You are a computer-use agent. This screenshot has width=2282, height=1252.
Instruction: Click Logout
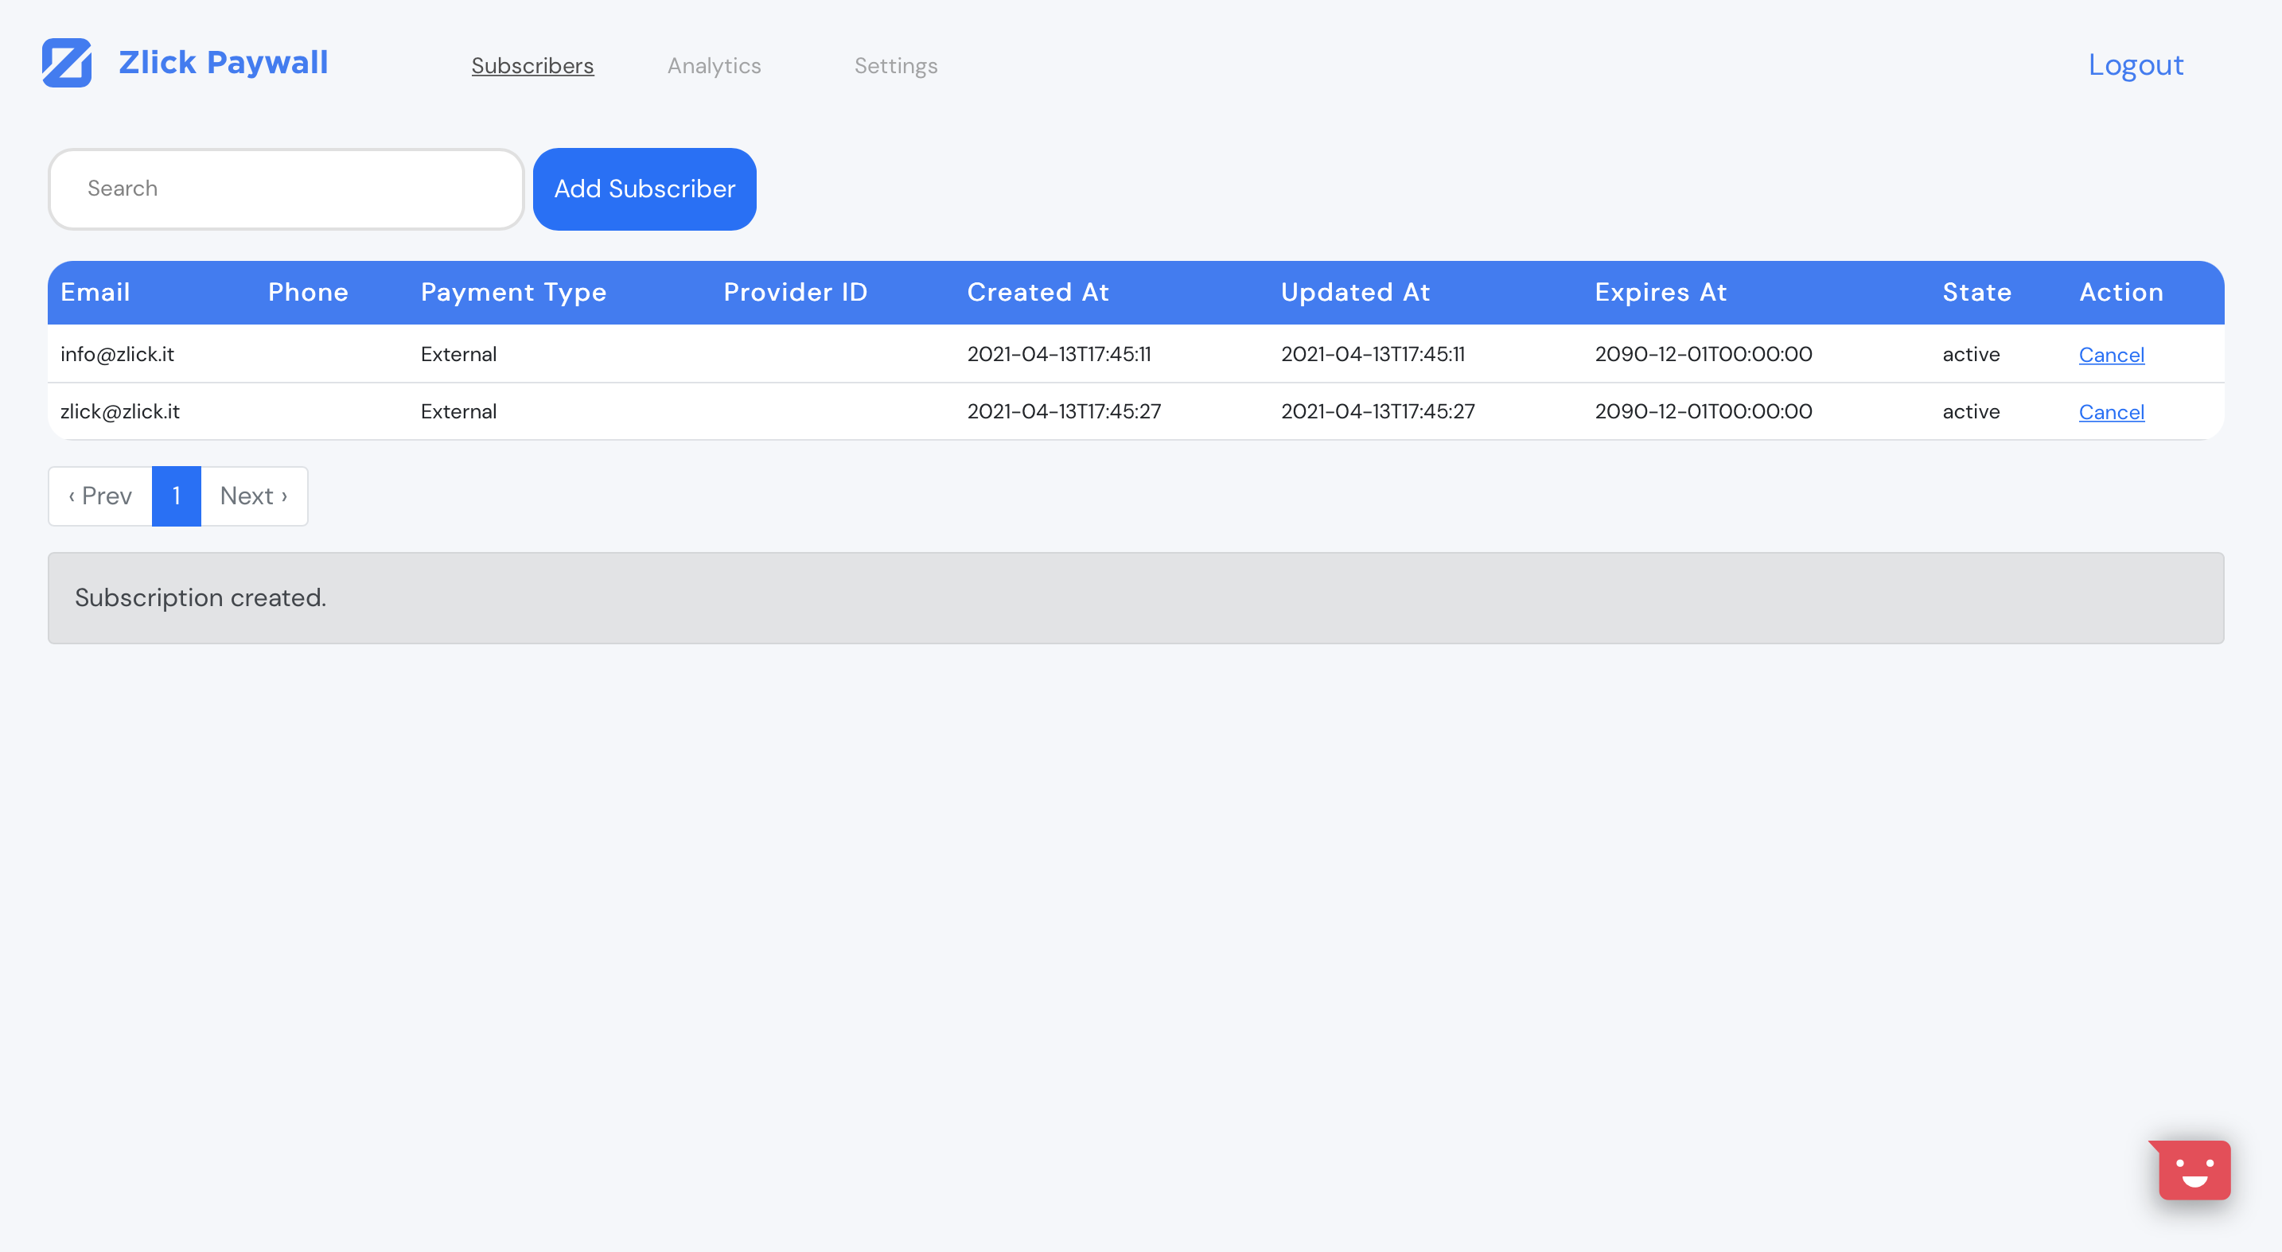[2135, 64]
